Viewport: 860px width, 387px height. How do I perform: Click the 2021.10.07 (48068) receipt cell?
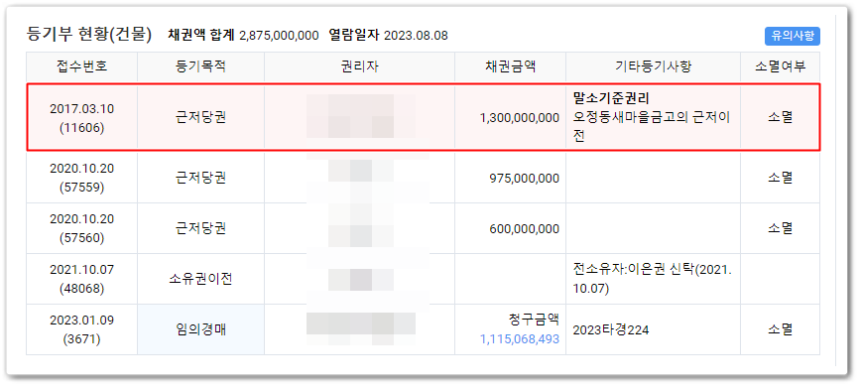[81, 279]
